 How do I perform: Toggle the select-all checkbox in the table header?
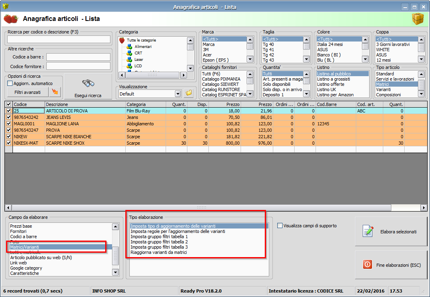click(9, 104)
